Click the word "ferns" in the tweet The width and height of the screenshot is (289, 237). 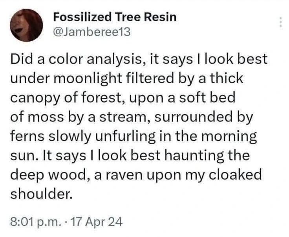[25, 136]
